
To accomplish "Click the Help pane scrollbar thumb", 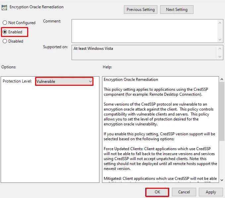I will coord(222,112).
